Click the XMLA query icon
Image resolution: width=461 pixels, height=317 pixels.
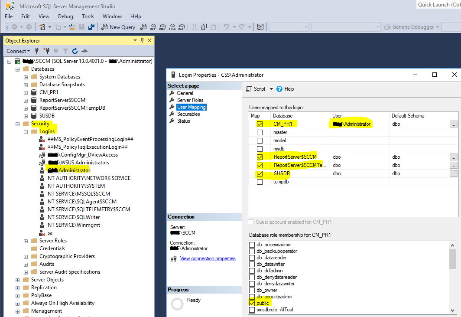(x=172, y=27)
